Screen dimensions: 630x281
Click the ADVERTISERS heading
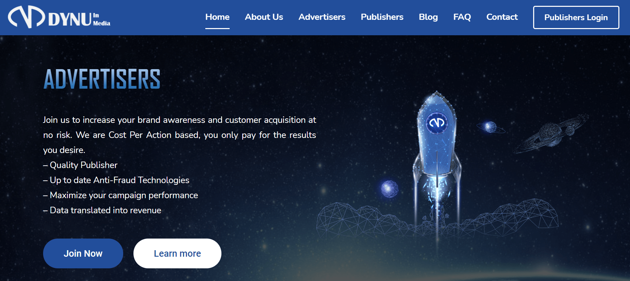(x=102, y=79)
